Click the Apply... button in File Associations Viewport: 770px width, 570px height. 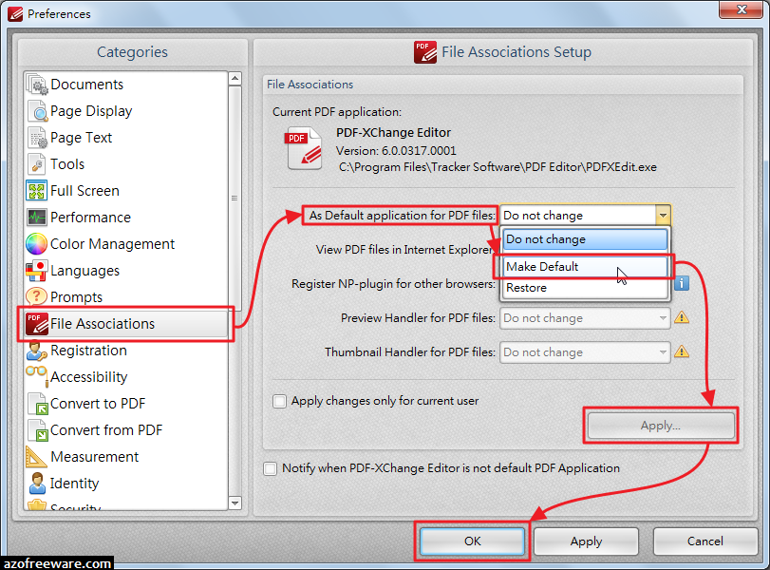(661, 426)
